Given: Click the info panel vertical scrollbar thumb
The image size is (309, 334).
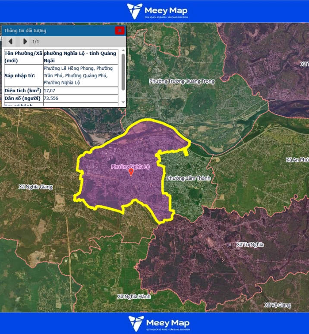Looking at the screenshot, I should [123, 71].
